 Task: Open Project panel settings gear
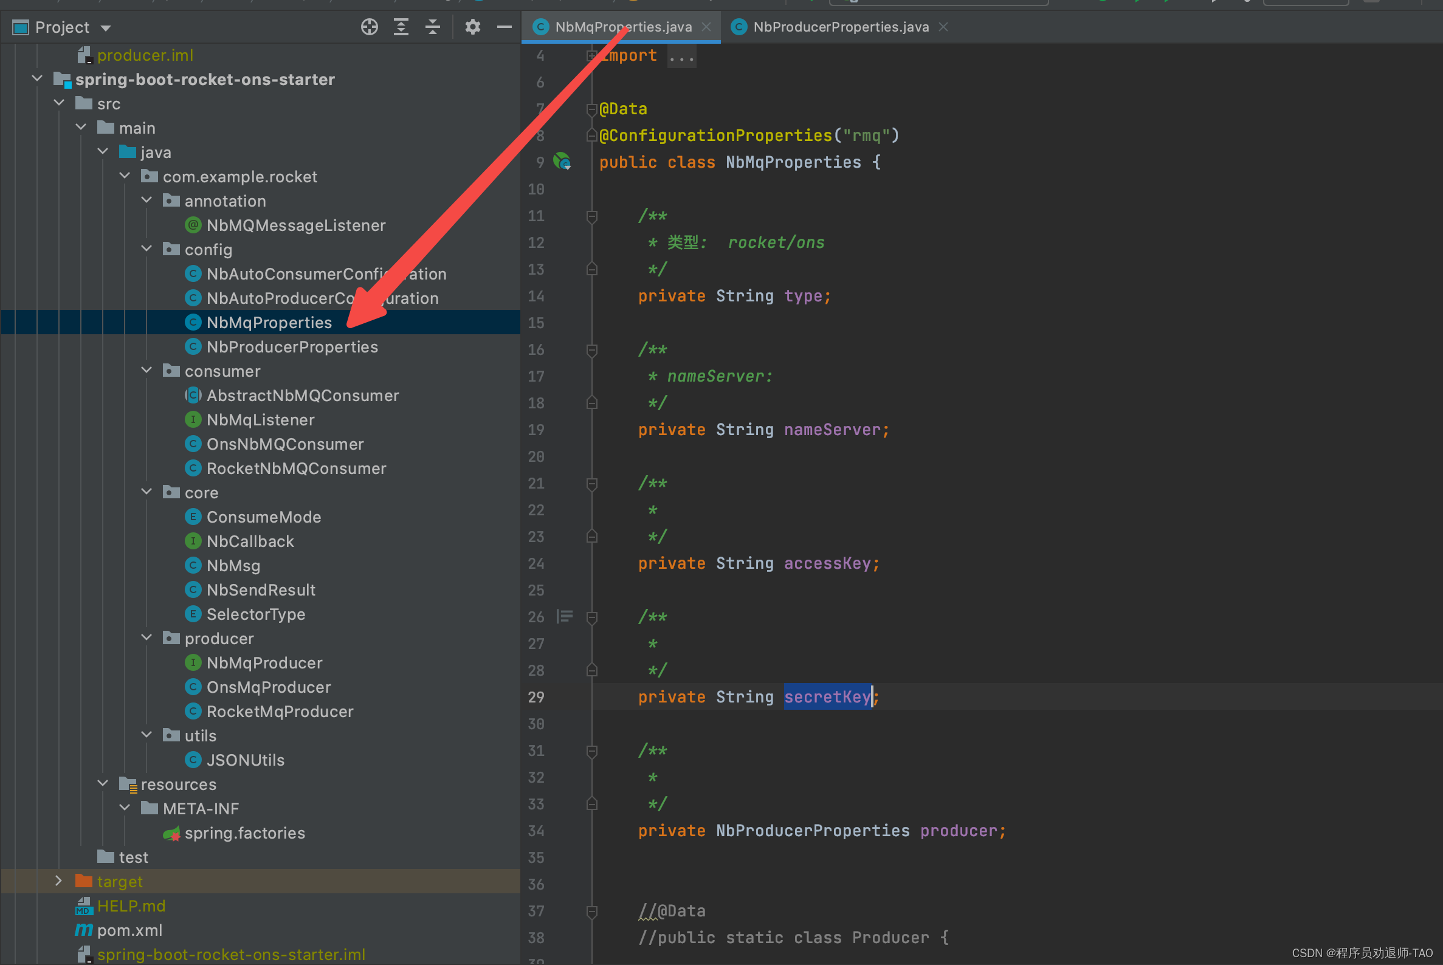point(473,27)
